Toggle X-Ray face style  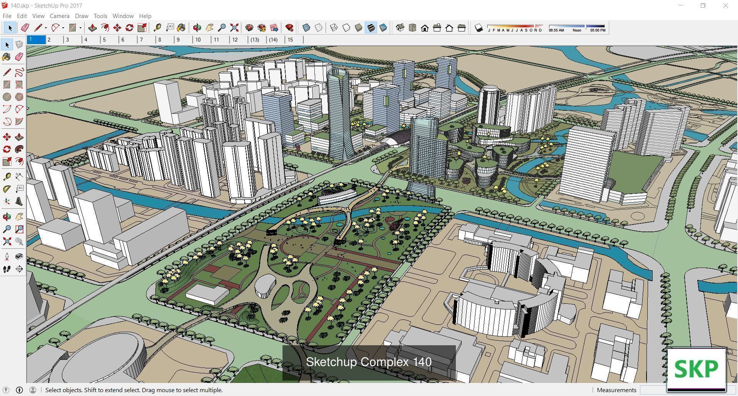pos(306,28)
